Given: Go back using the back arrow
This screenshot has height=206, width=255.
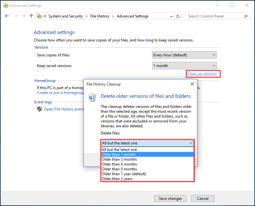Looking at the screenshot, I should click(x=7, y=16).
